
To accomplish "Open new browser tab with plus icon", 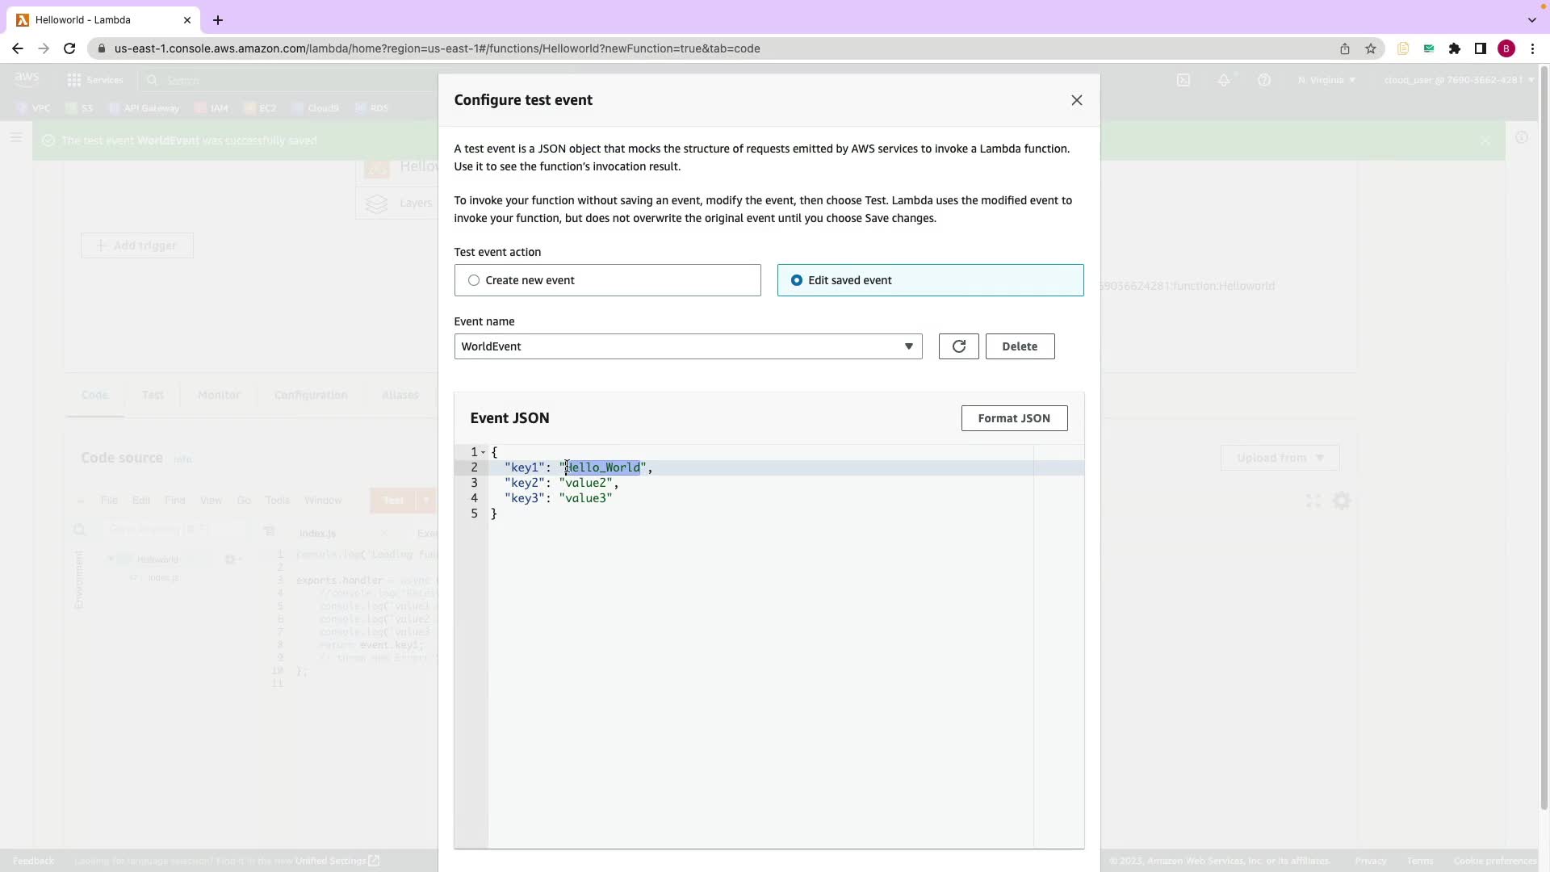I will (x=217, y=20).
